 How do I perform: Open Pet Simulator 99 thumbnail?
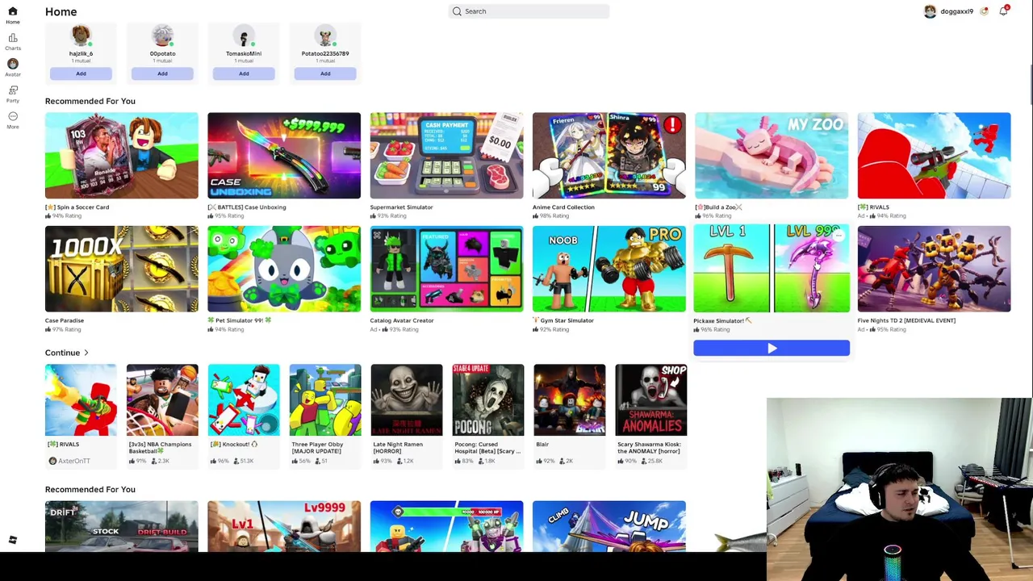click(284, 269)
